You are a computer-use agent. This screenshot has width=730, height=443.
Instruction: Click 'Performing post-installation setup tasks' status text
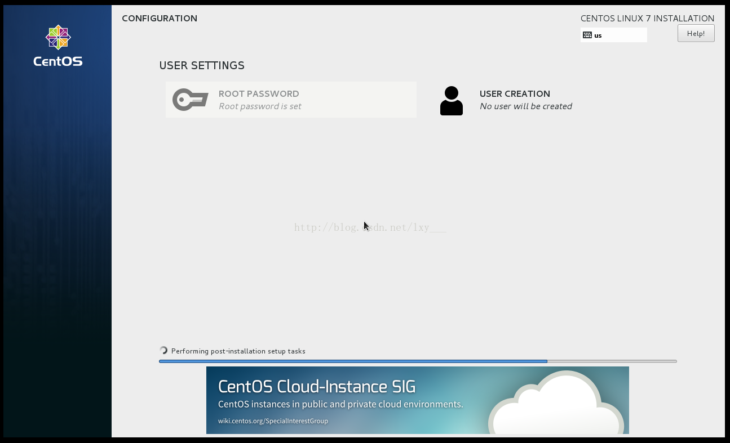pyautogui.click(x=238, y=351)
